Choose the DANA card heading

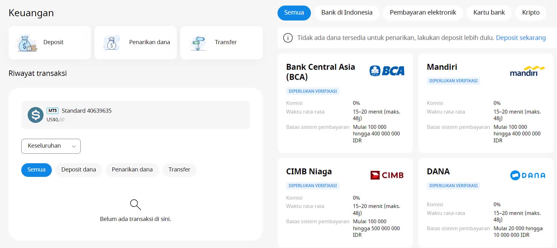tap(438, 171)
